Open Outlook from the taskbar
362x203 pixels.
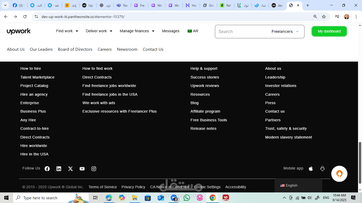(161, 198)
